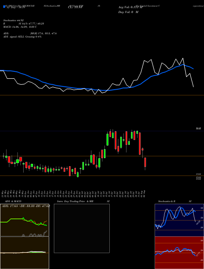This screenshot has height=269, width=204.
Task: Click the lowest green candle near 28 Jun
Action: [x=78, y=174]
